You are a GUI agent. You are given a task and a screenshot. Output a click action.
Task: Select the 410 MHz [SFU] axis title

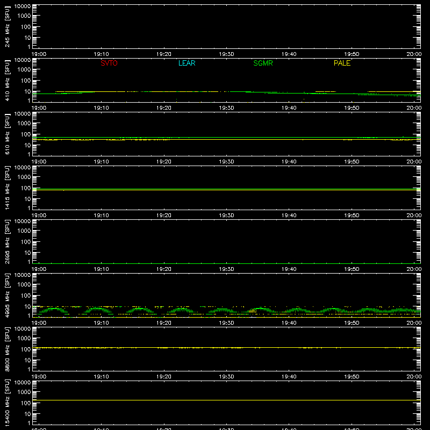coord(7,80)
